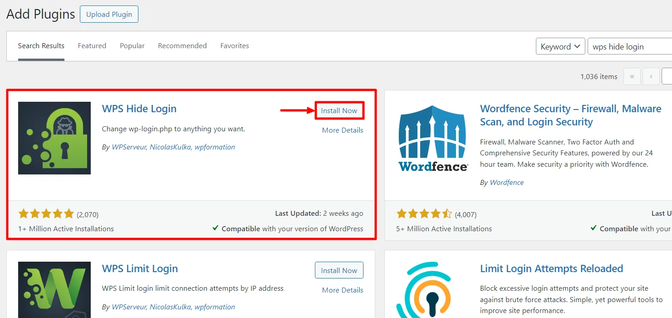
Task: Open the Wordfence Security title link
Action: point(571,115)
